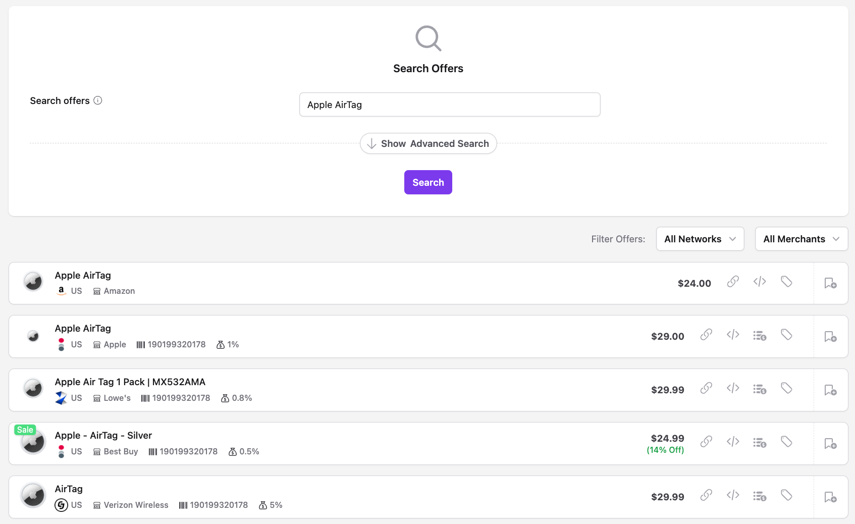Screen dimensions: 855x524
Task: Open Apple Air Tag 1 Pack | MX532AMA title
Action: [130, 382]
